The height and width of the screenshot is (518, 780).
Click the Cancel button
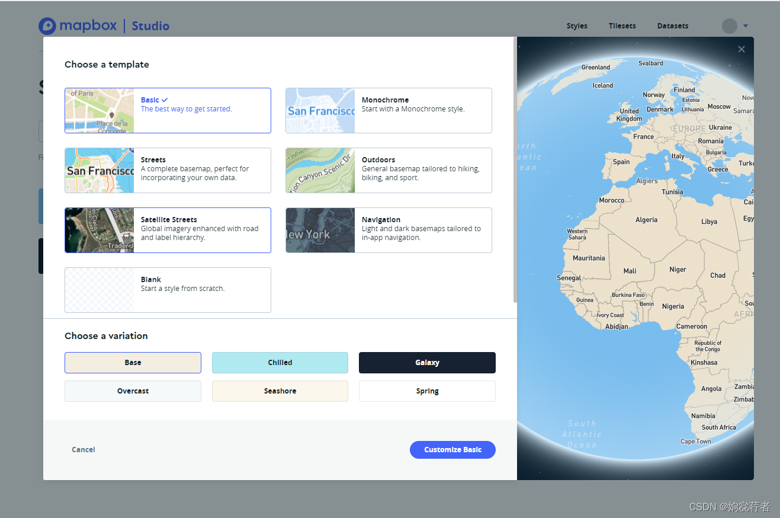[84, 450]
